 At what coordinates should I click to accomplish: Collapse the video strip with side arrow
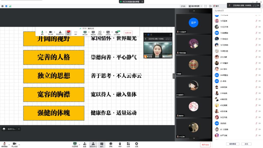[174, 76]
